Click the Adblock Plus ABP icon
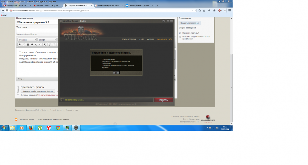 (220, 11)
